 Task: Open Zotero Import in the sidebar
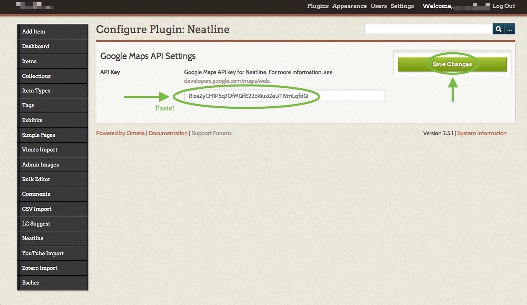52,268
